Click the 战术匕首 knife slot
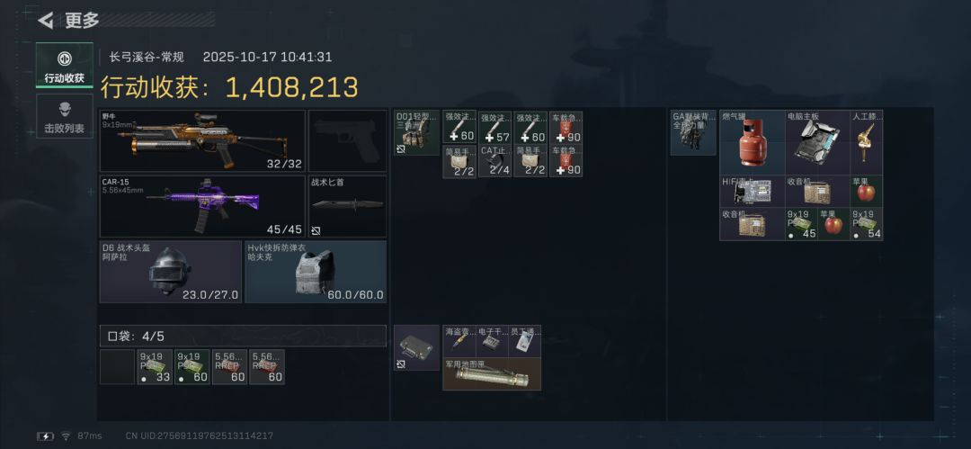Screen dimensions: 971x449 [347, 207]
